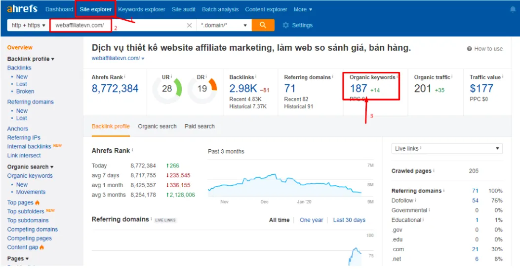This screenshot has height=269, width=520.
Task: Select the One year time range
Action: click(x=311, y=220)
